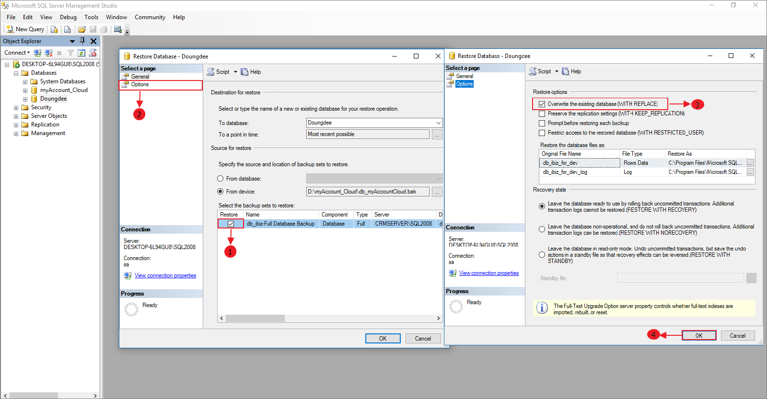The image size is (767, 399).
Task: Open the Edit menu
Action: point(28,17)
